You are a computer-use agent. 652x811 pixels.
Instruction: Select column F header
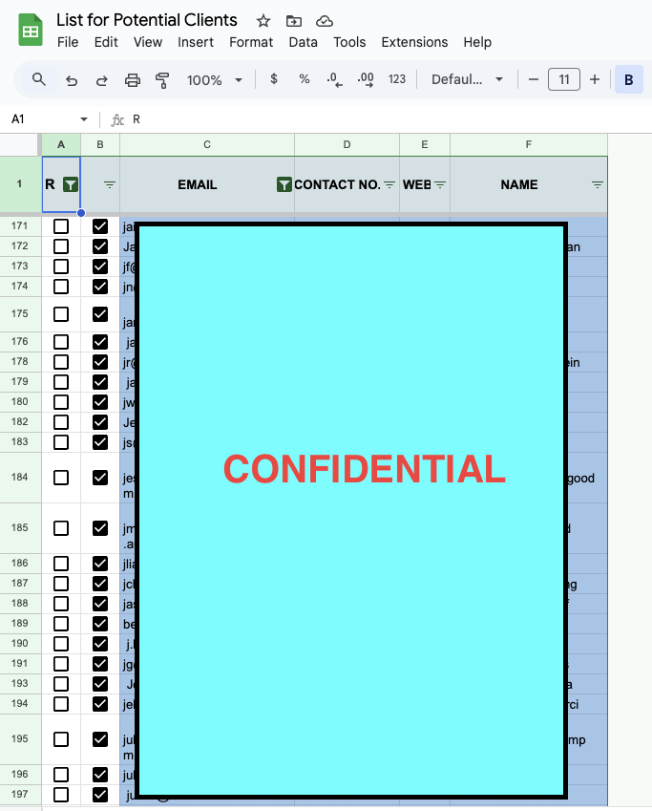point(529,145)
